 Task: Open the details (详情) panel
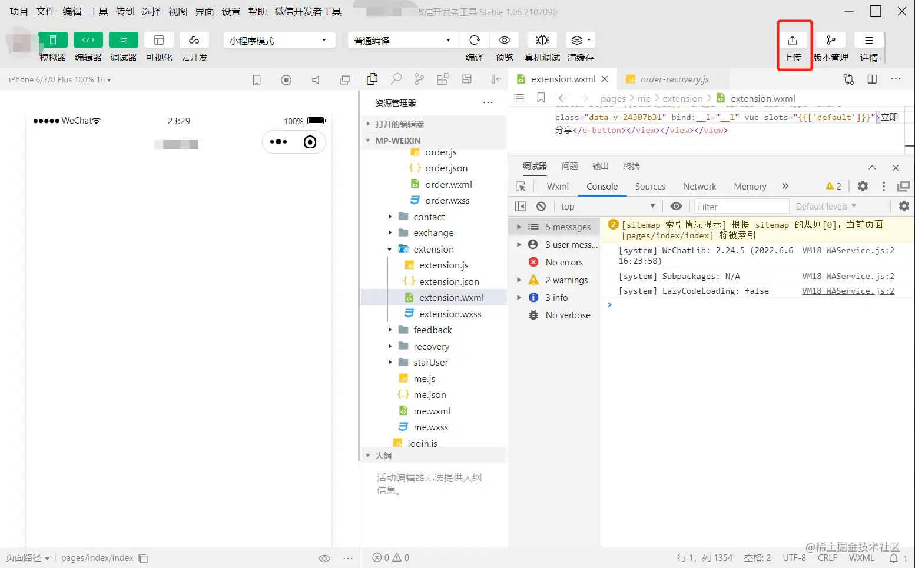(x=869, y=40)
